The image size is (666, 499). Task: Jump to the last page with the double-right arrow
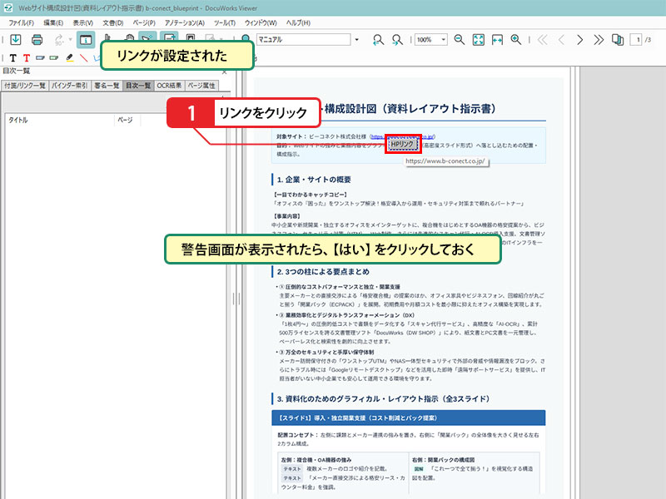pyautogui.click(x=599, y=40)
